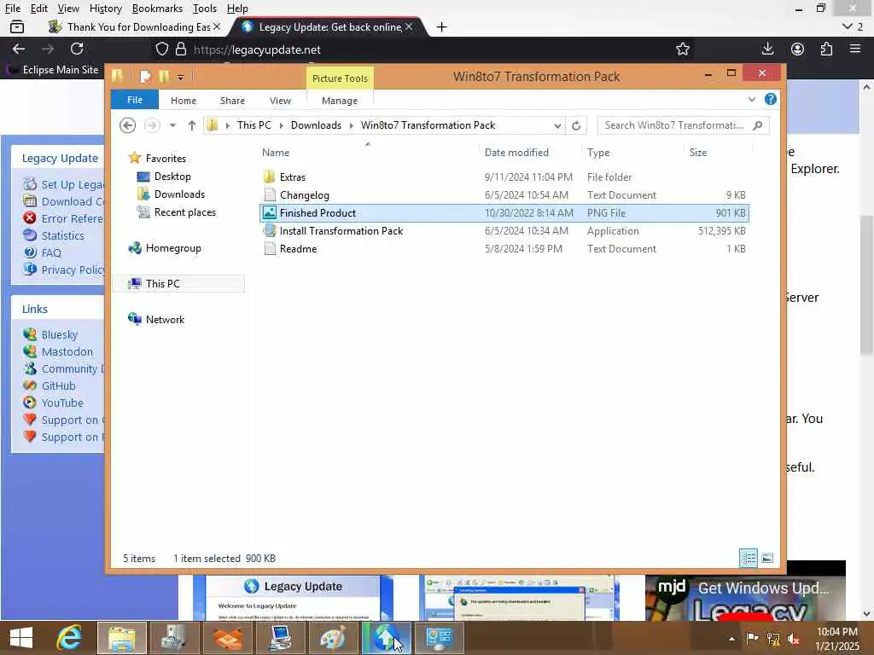Image resolution: width=874 pixels, height=655 pixels.
Task: Open the Paint palette taskbar icon
Action: point(333,638)
